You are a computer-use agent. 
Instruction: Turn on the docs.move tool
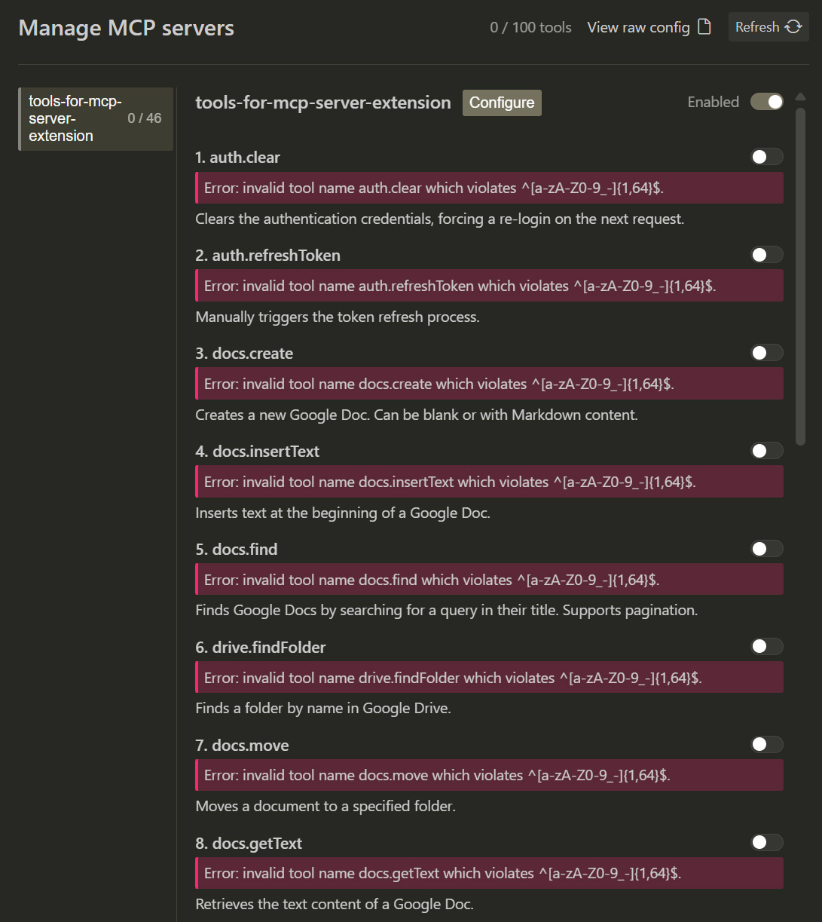pos(766,745)
